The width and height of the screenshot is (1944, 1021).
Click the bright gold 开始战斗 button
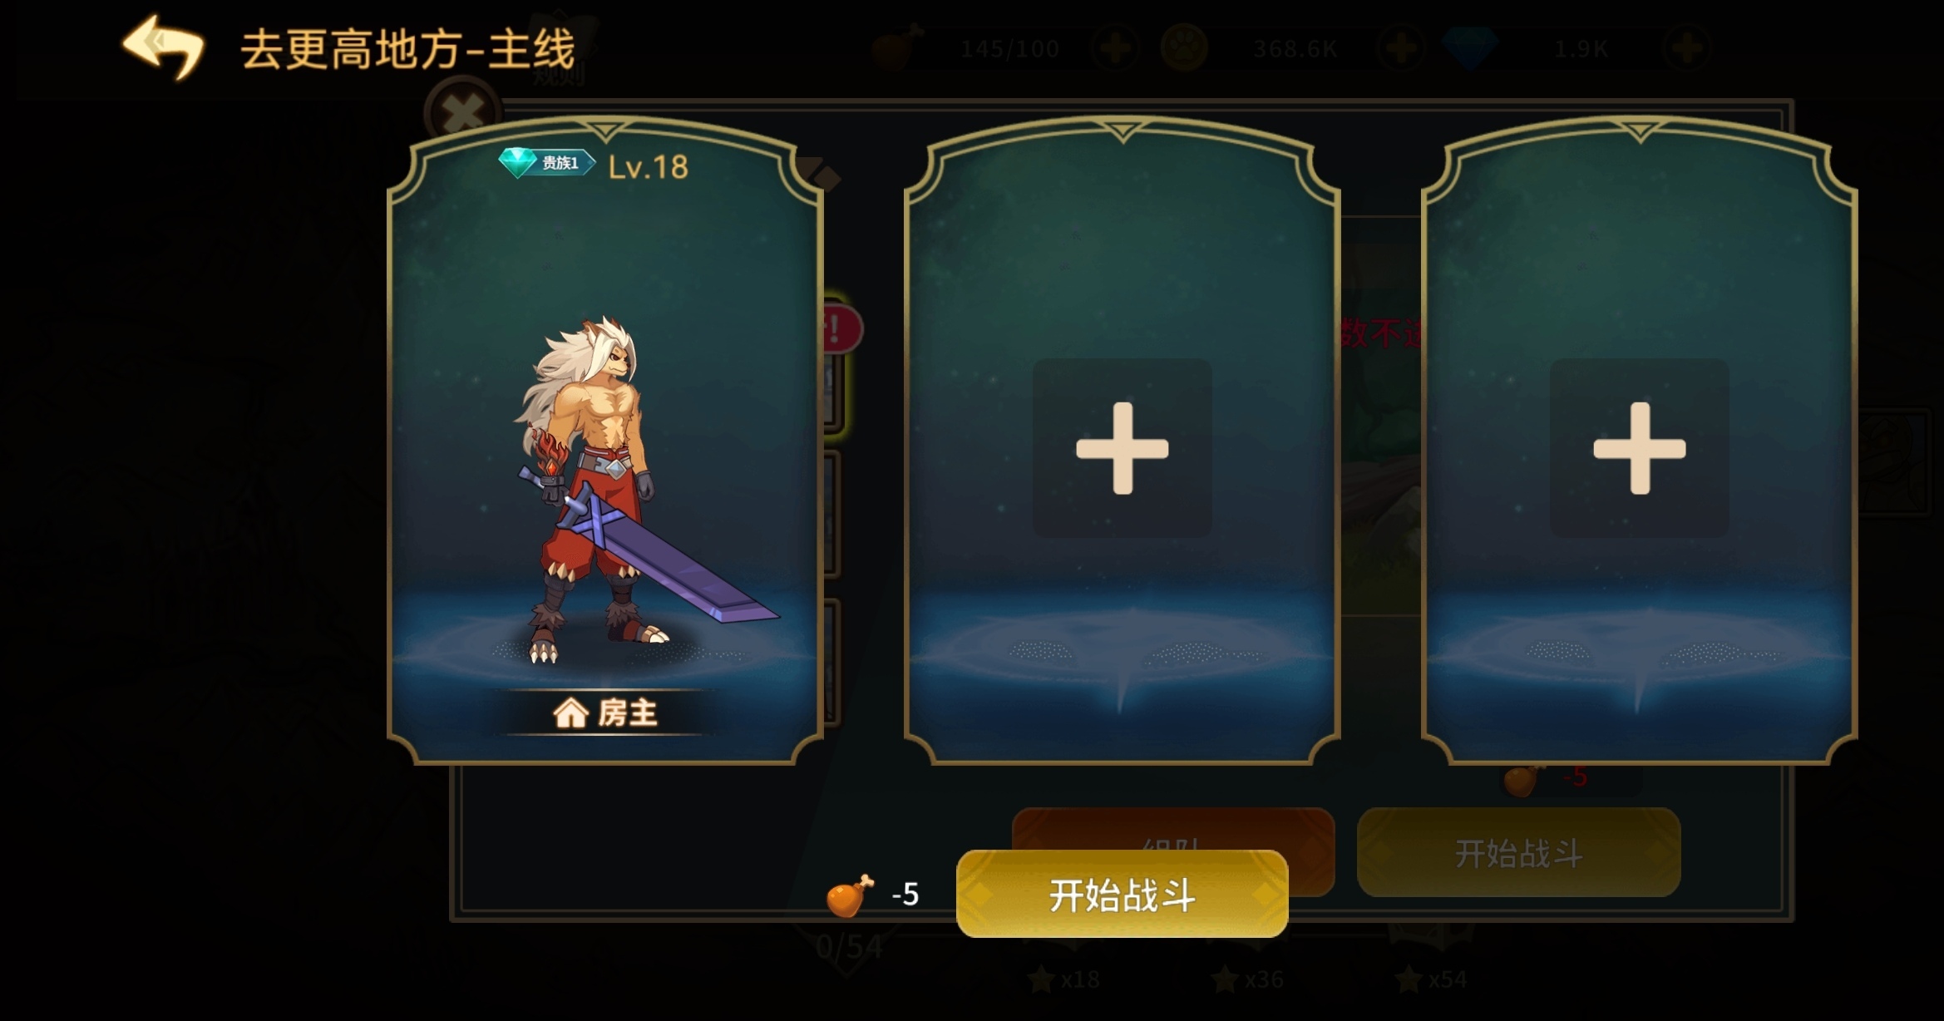pos(1122,894)
